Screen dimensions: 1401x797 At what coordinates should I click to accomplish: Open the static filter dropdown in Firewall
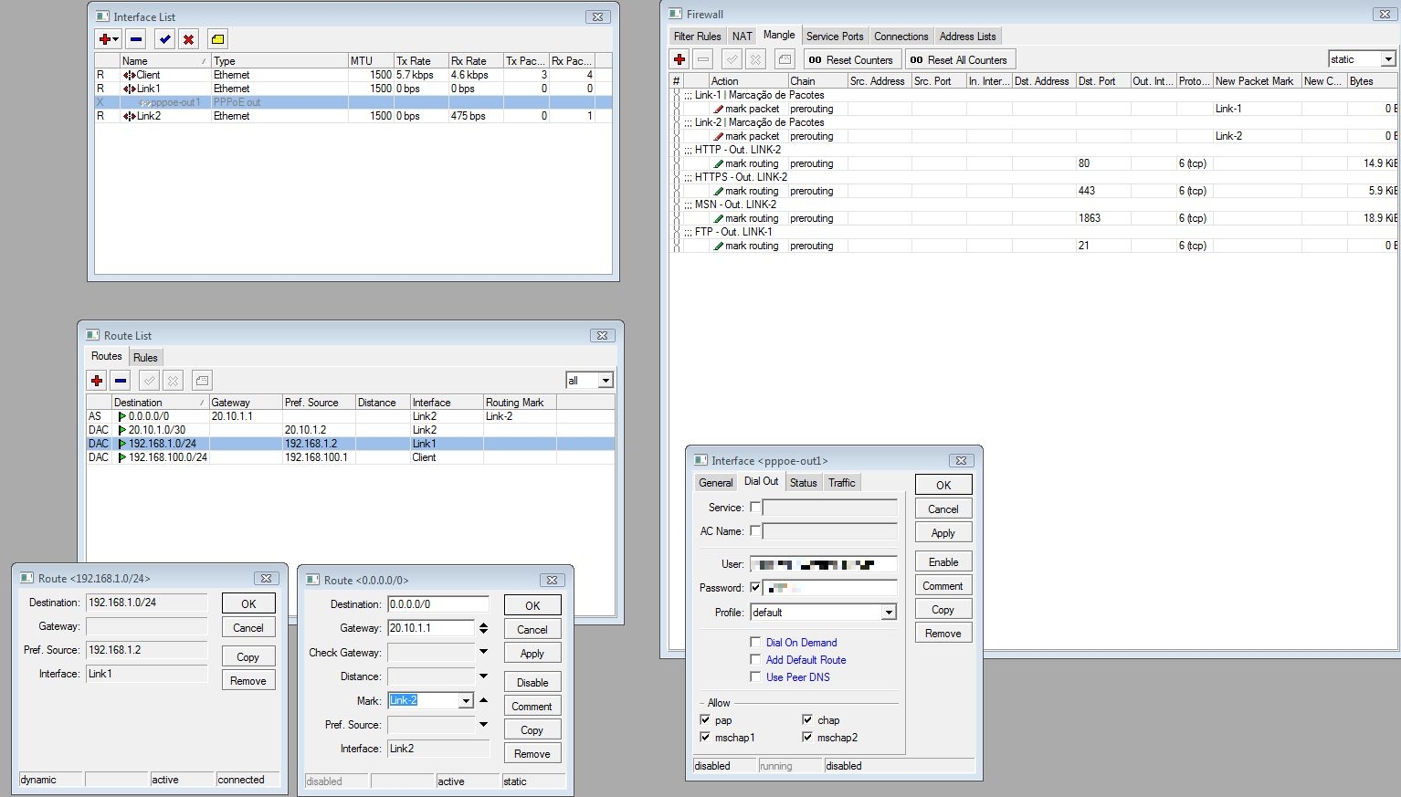pyautogui.click(x=1388, y=59)
